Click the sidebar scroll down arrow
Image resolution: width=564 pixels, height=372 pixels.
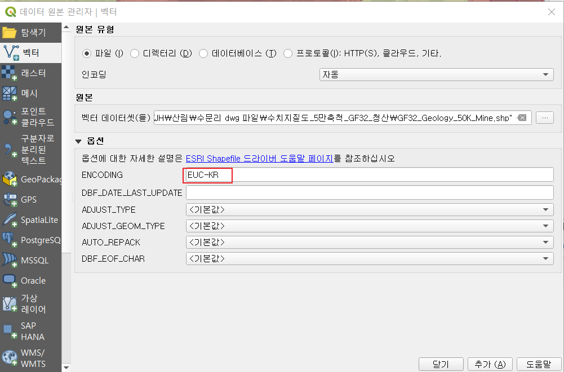pyautogui.click(x=66, y=367)
